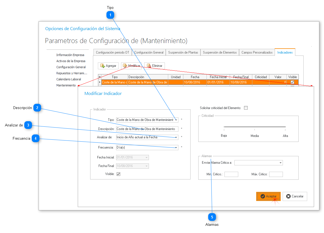Uncheck the Visible checkbox in Indicador
Image resolution: width=324 pixels, height=233 pixels.
(118, 174)
